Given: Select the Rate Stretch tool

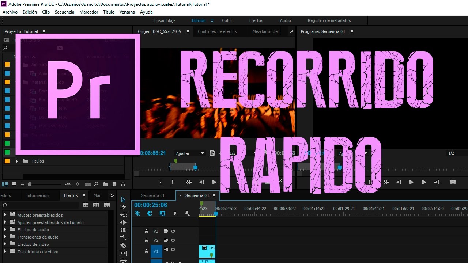Looking at the screenshot, I should pyautogui.click(x=123, y=237).
